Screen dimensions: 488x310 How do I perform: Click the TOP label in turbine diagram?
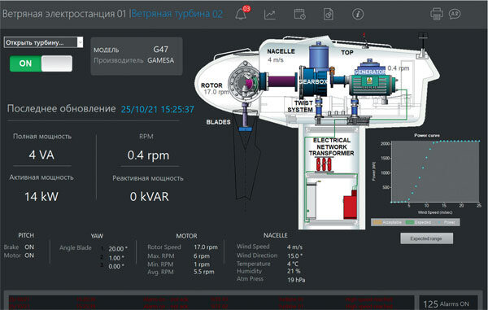(347, 53)
